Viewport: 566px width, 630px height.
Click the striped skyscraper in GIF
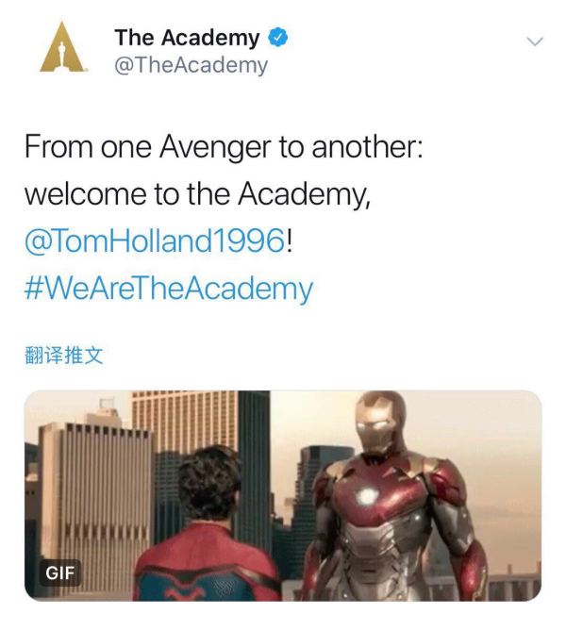click(x=96, y=506)
